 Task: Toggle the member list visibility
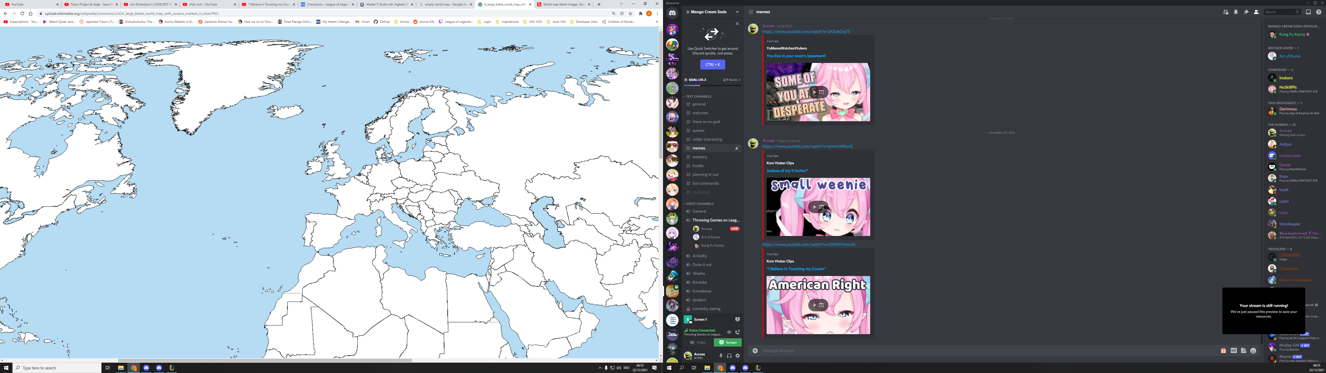point(1256,12)
